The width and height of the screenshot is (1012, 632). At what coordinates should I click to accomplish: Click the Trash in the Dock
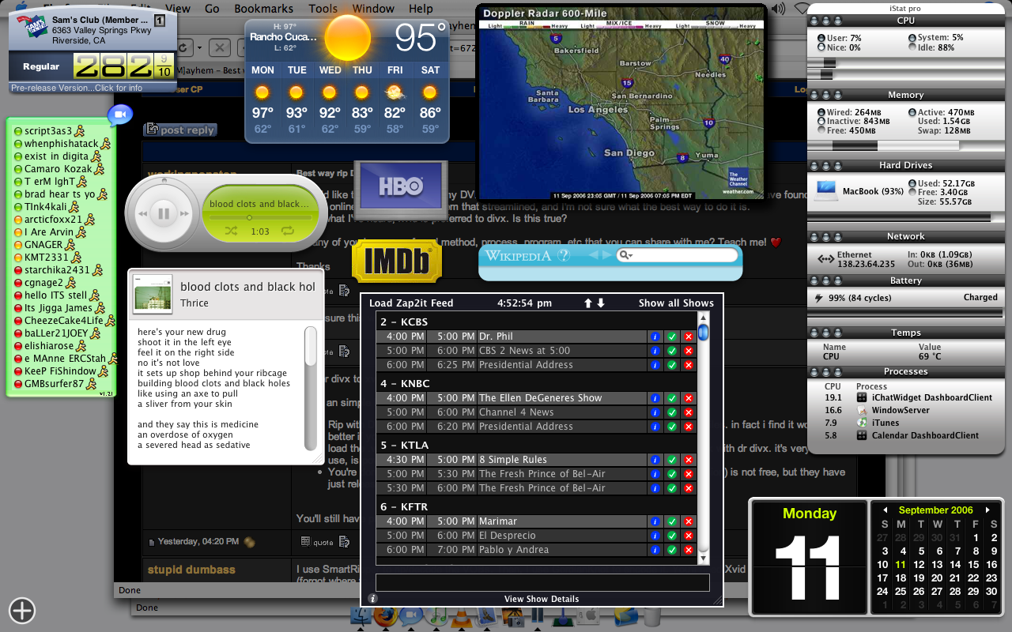[x=652, y=616]
